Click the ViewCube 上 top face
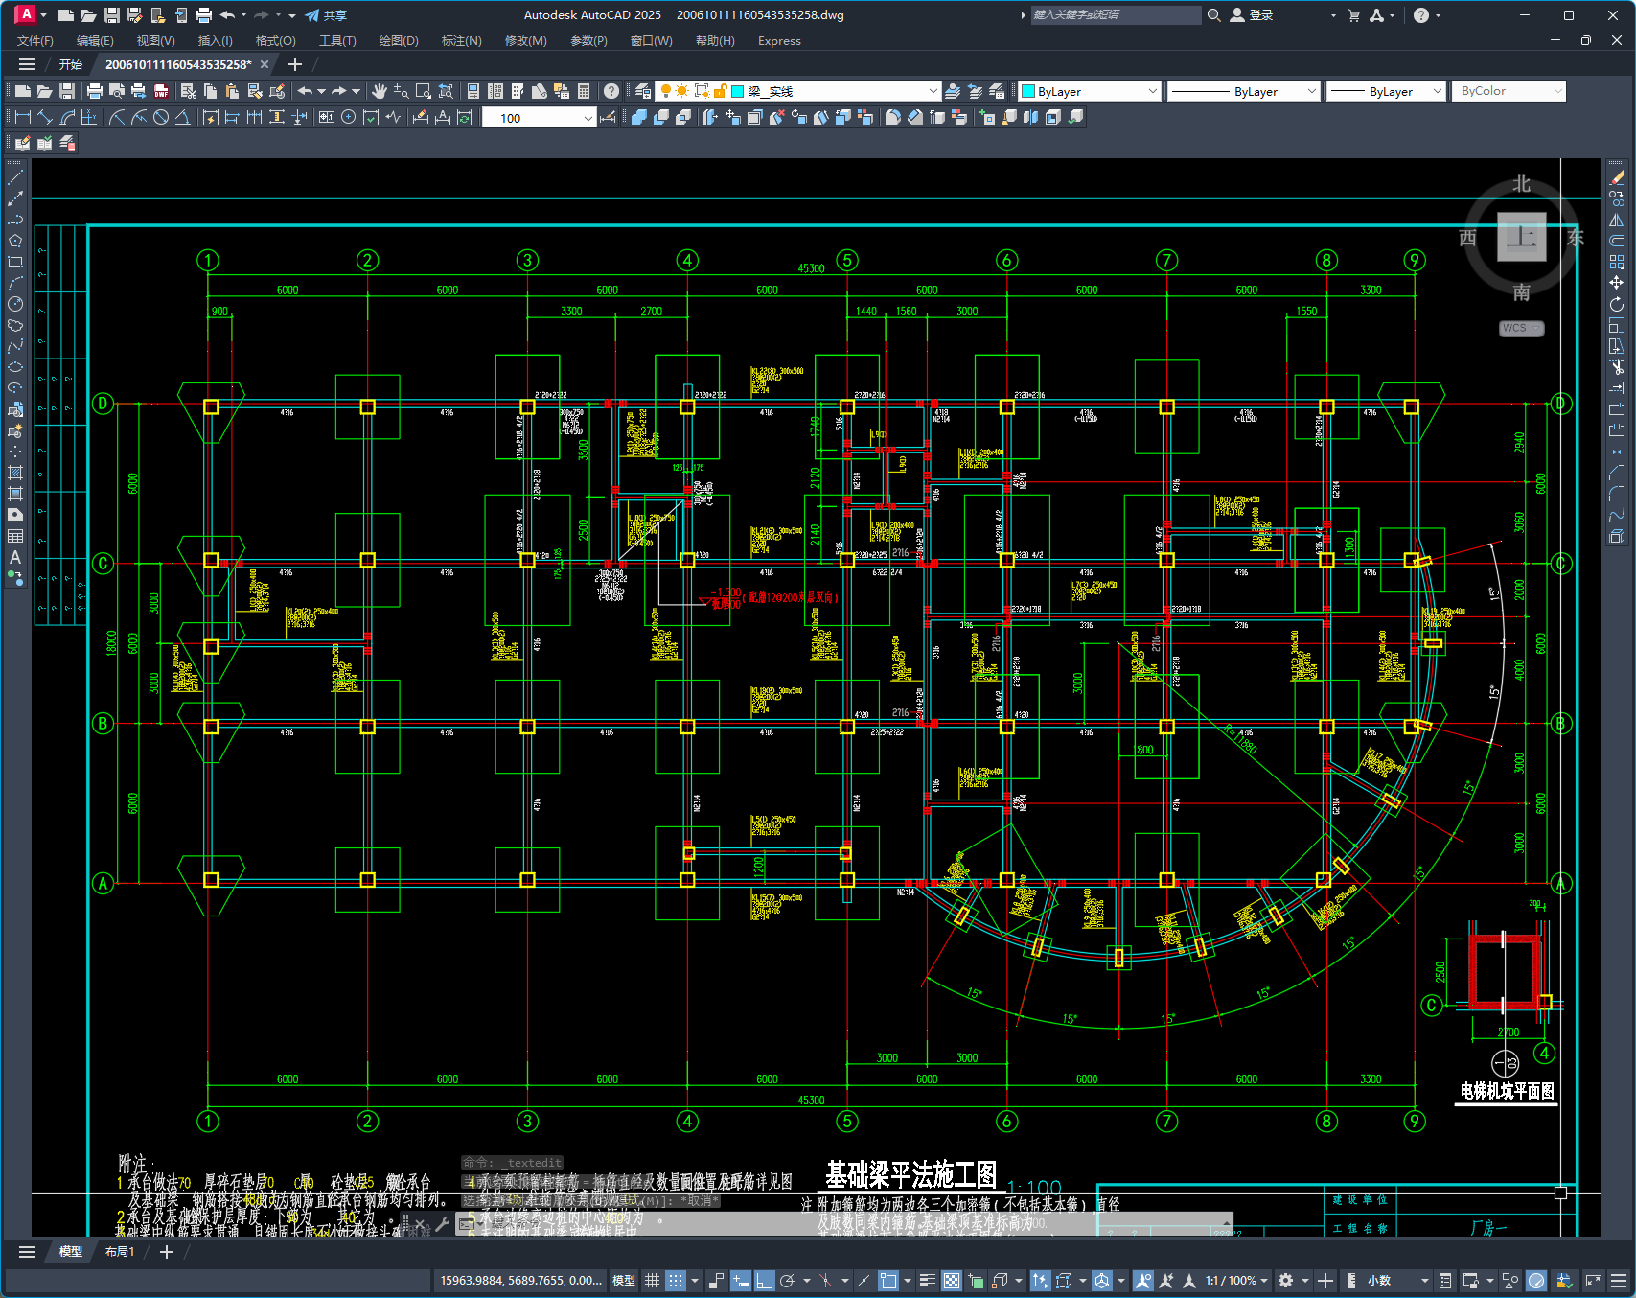 pyautogui.click(x=1522, y=237)
